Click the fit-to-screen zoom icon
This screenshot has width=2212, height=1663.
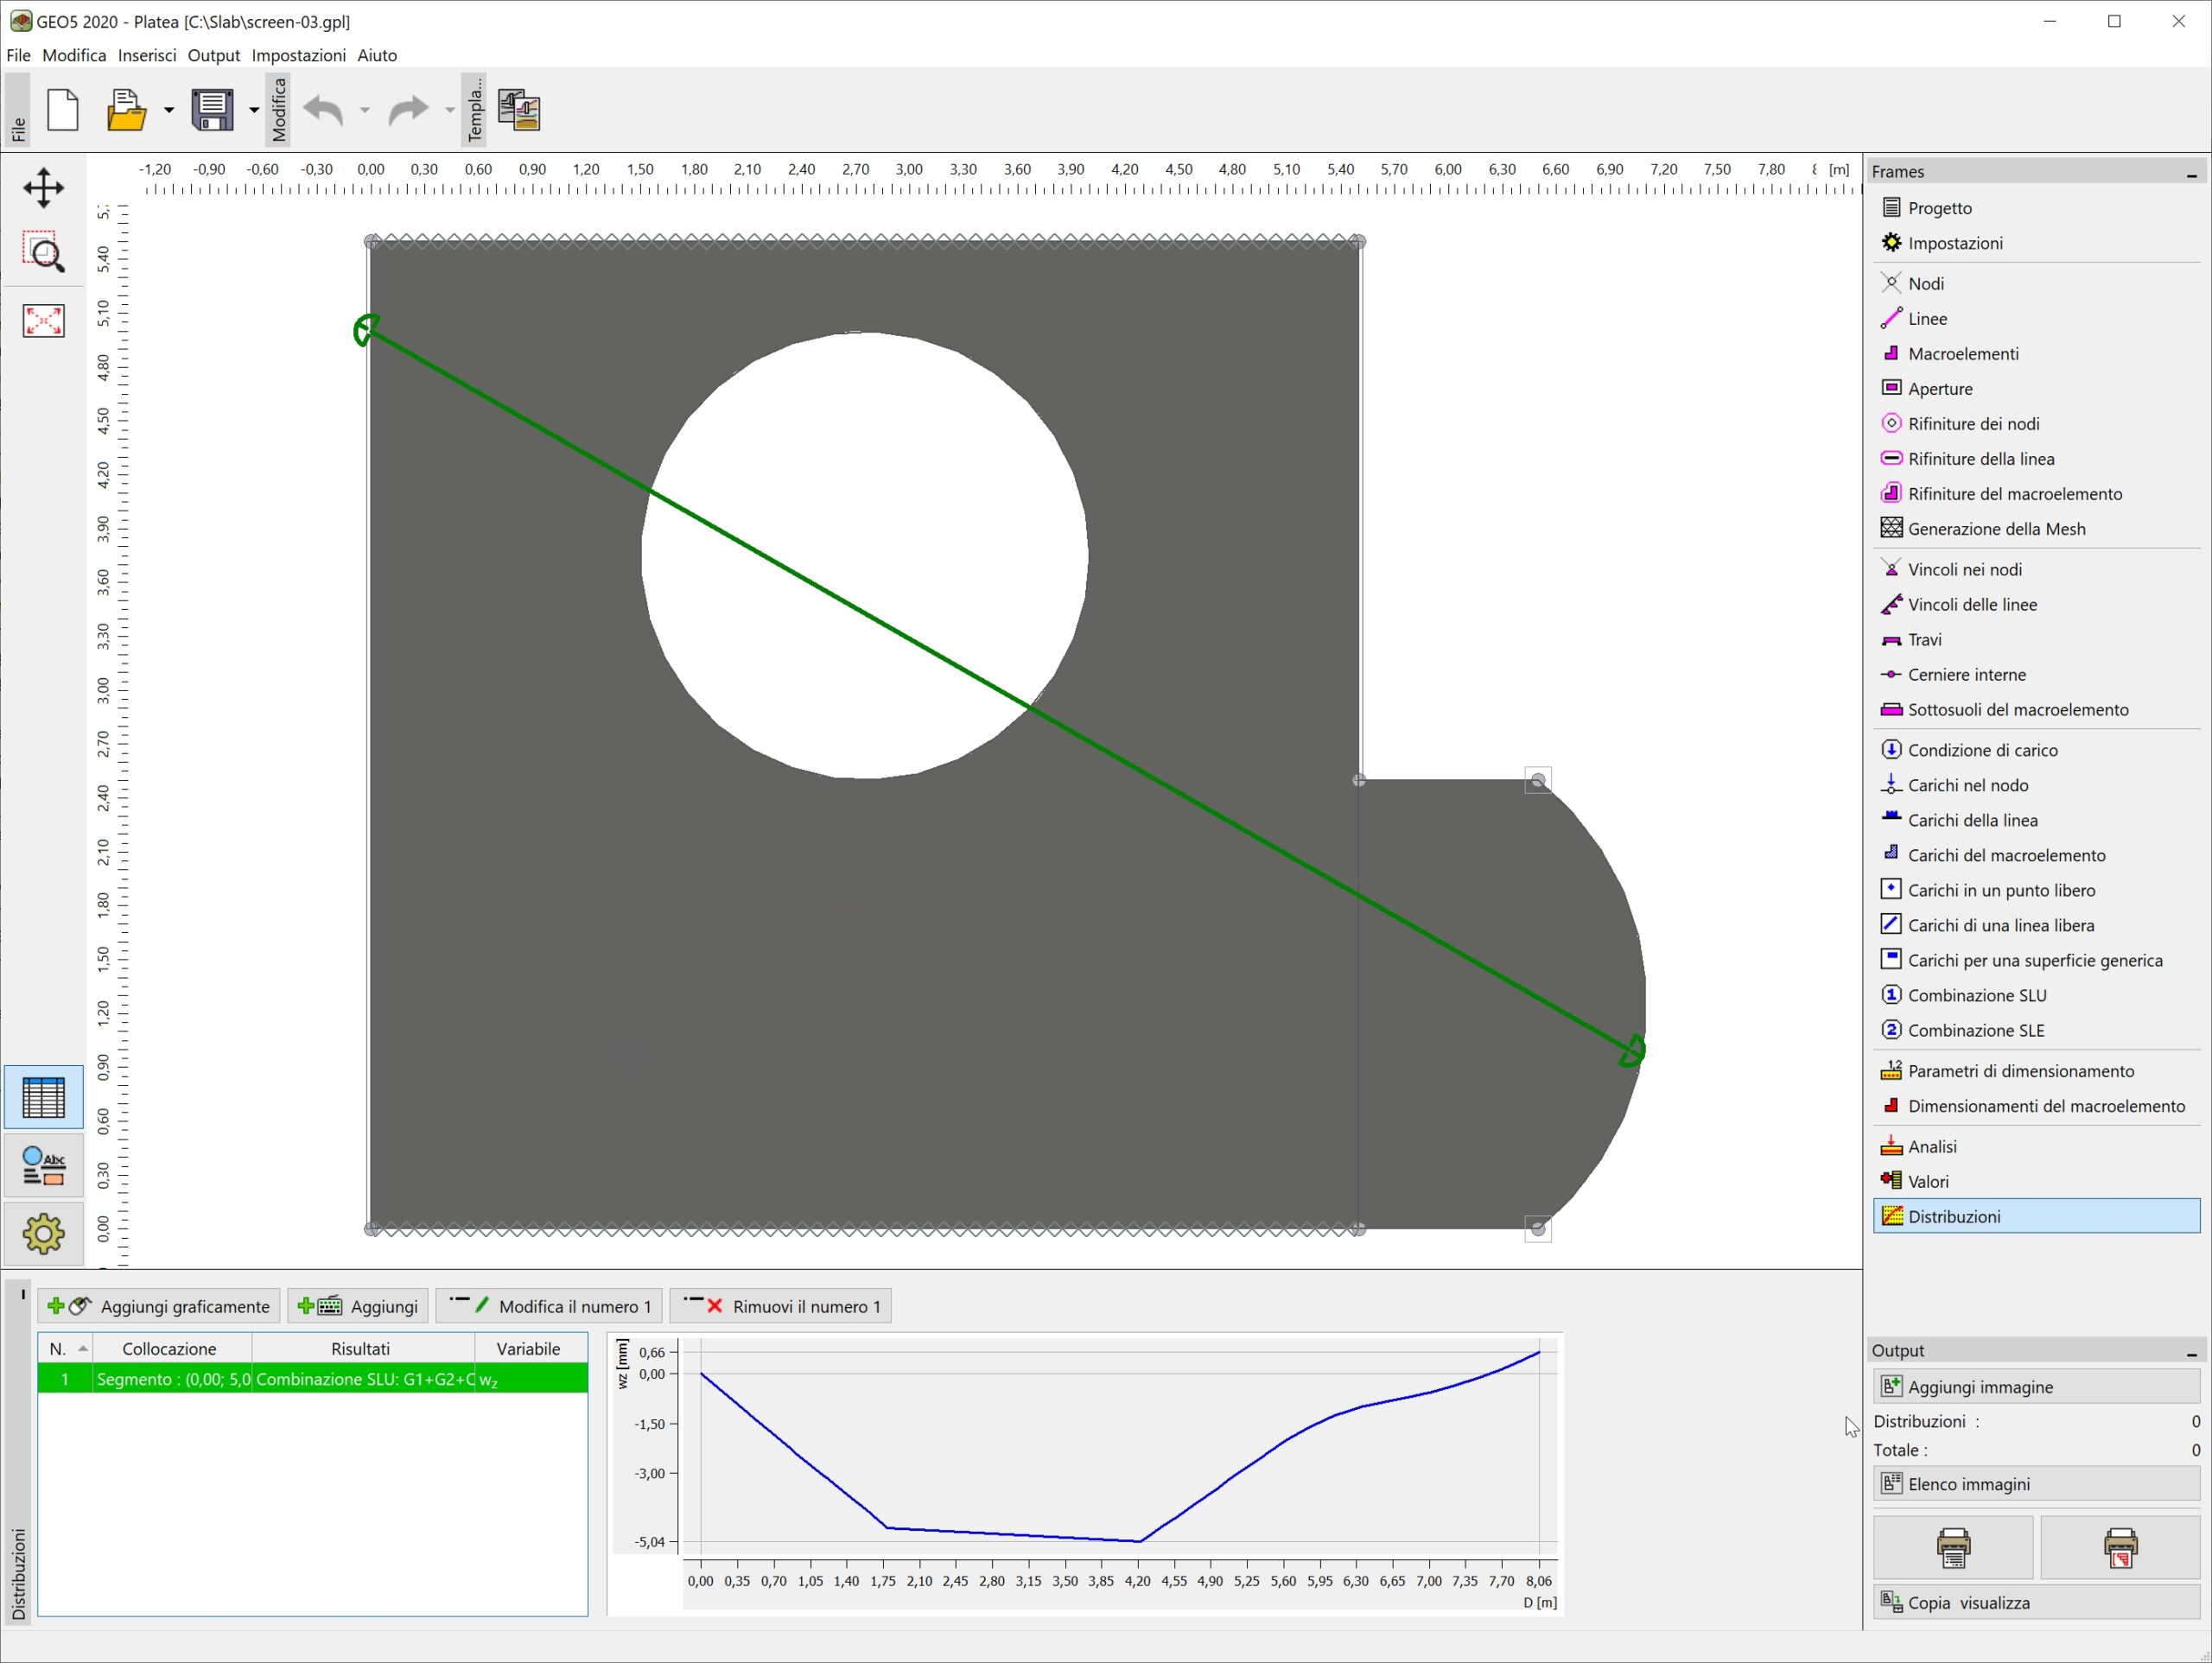(x=43, y=320)
